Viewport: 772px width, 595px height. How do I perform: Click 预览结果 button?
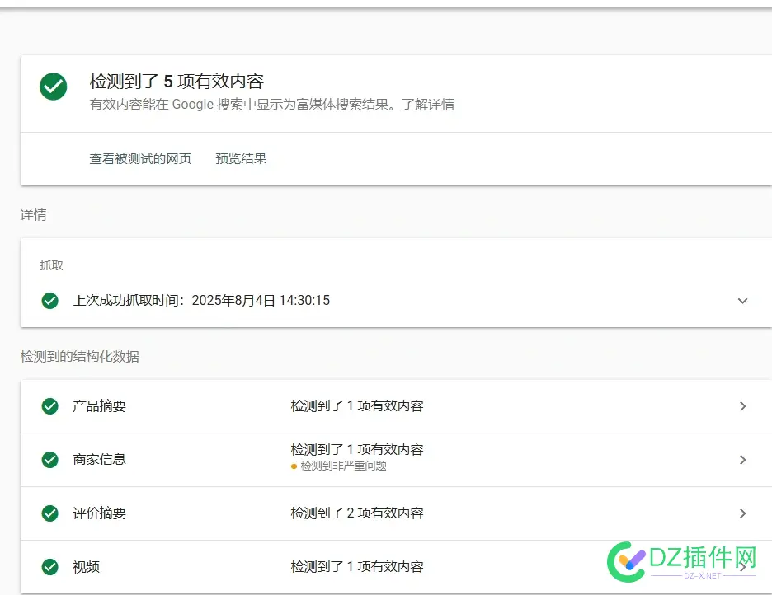click(241, 158)
